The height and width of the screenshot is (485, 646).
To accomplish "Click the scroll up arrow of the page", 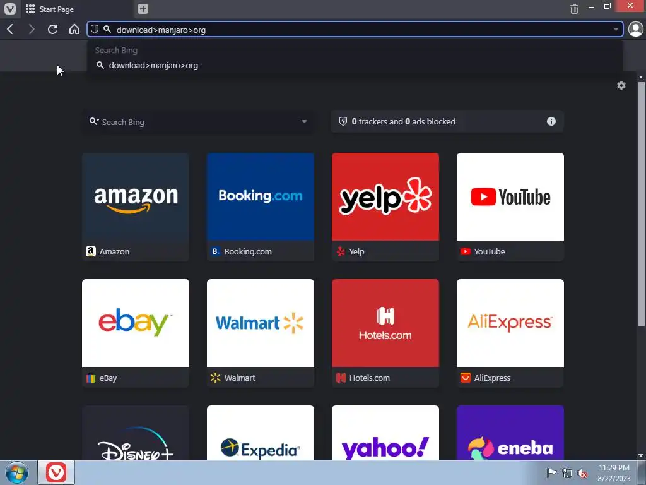I will pos(641,77).
